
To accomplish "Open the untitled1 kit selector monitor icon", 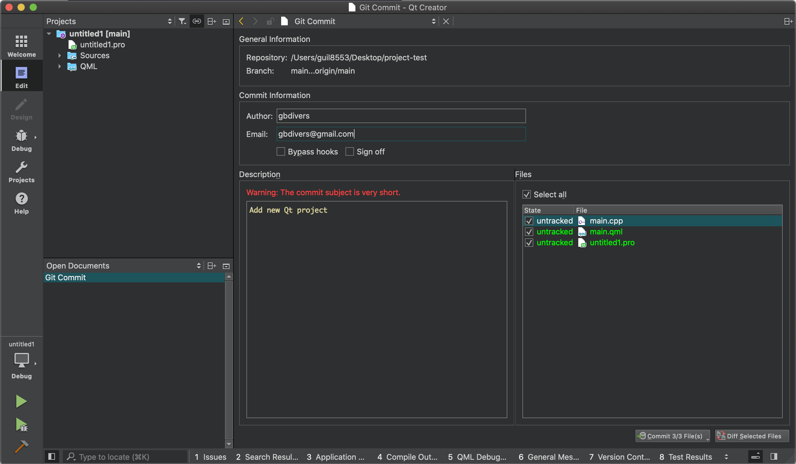I will pyautogui.click(x=21, y=361).
